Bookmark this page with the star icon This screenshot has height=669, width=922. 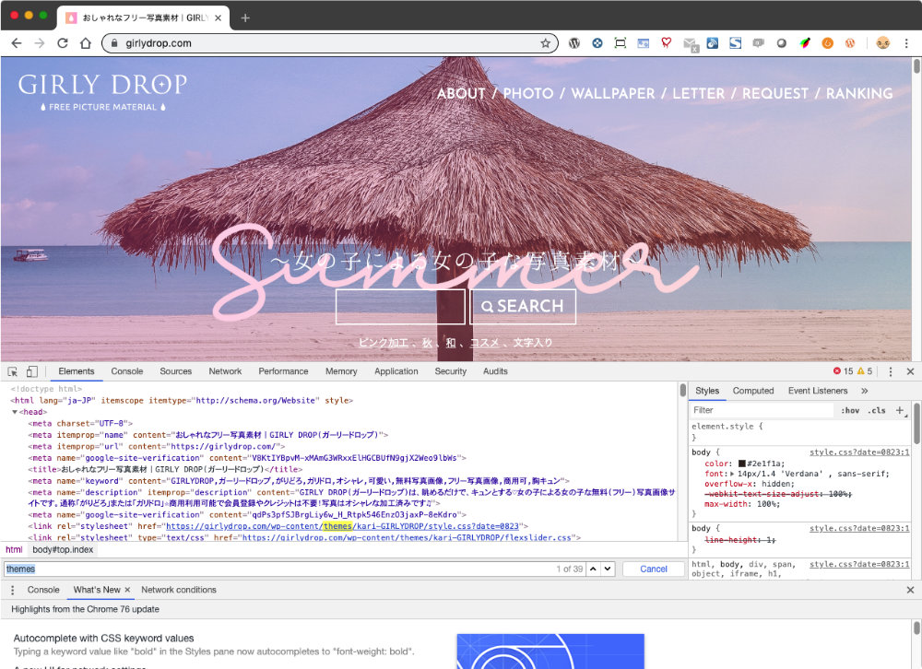pyautogui.click(x=545, y=43)
